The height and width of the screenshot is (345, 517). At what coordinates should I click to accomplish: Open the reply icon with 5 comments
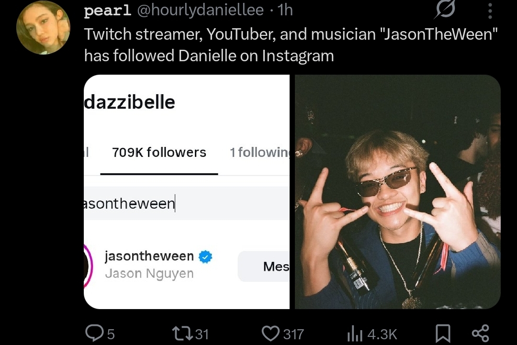(100, 334)
